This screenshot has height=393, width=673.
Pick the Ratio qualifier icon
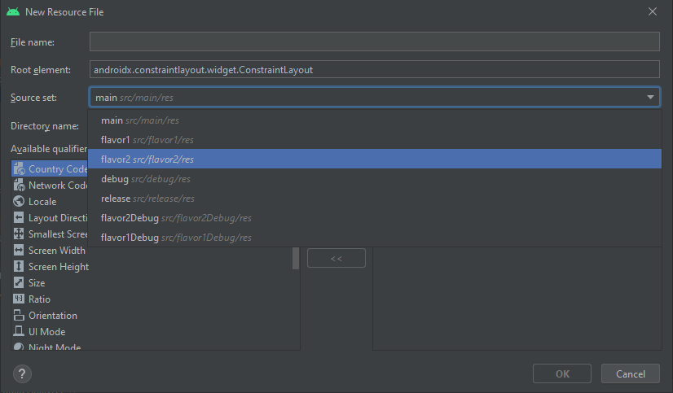point(19,299)
